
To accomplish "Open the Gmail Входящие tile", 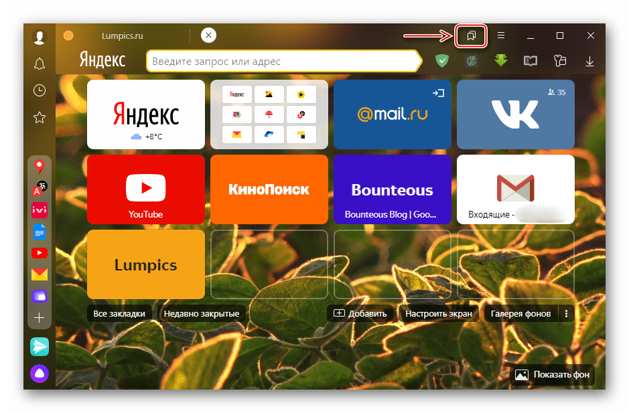I will click(516, 189).
